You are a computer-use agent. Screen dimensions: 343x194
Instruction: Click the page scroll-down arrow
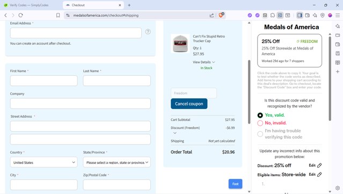(249, 192)
